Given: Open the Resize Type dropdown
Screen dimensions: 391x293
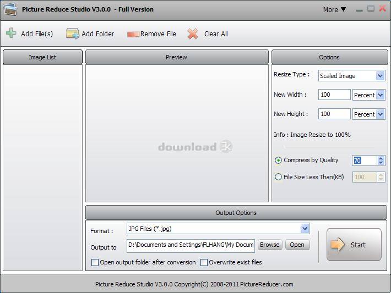Looking at the screenshot, I should click(380, 76).
